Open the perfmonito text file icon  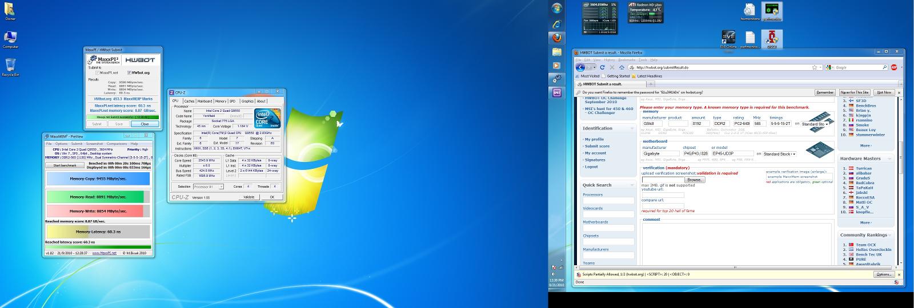click(750, 40)
